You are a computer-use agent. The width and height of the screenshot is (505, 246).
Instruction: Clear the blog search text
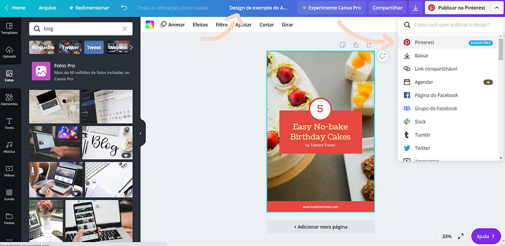click(x=124, y=29)
